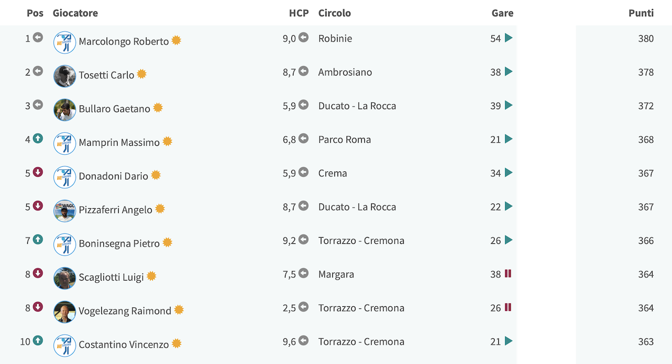The height and width of the screenshot is (364, 672).
Task: Click the grey position arrow for Bullaro Gaetano
Action: pos(38,105)
